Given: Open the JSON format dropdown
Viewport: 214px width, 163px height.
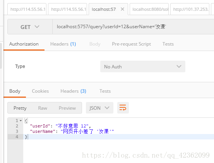Looking at the screenshot, I should [99, 108].
